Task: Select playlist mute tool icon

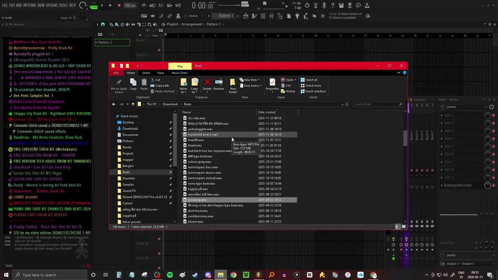Action: 127,24
